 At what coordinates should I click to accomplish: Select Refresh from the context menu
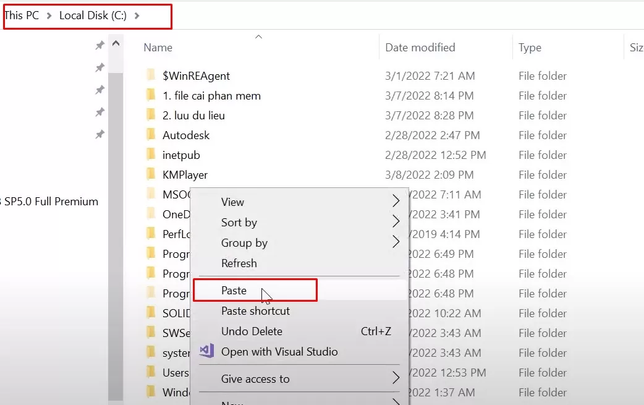click(239, 263)
